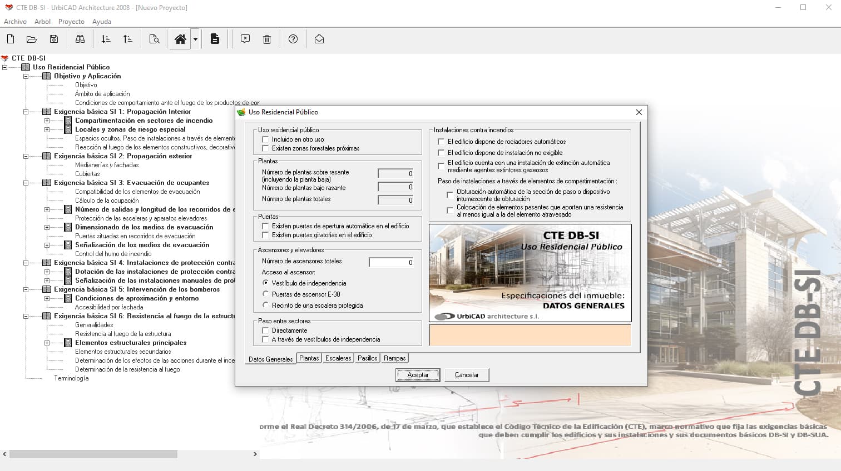This screenshot has width=841, height=471.
Task: Click the open envelope mail icon
Action: [319, 39]
